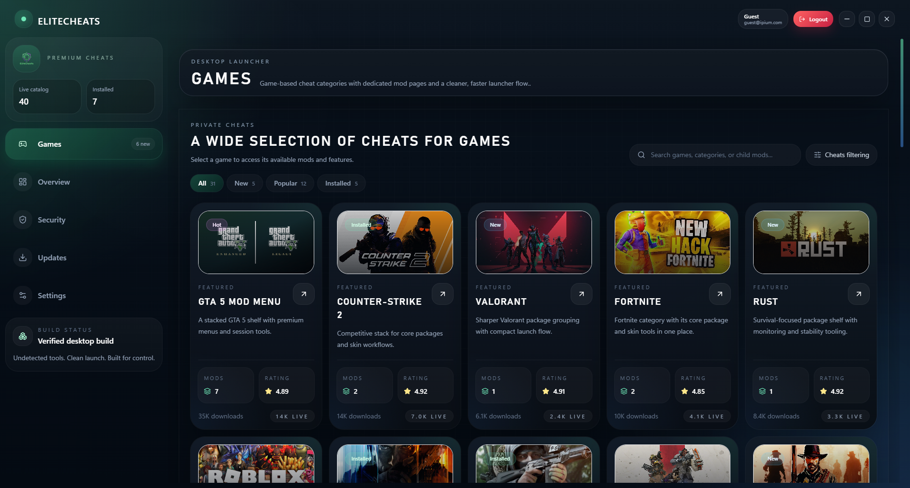Click Valorant rating star icon

[546, 391]
